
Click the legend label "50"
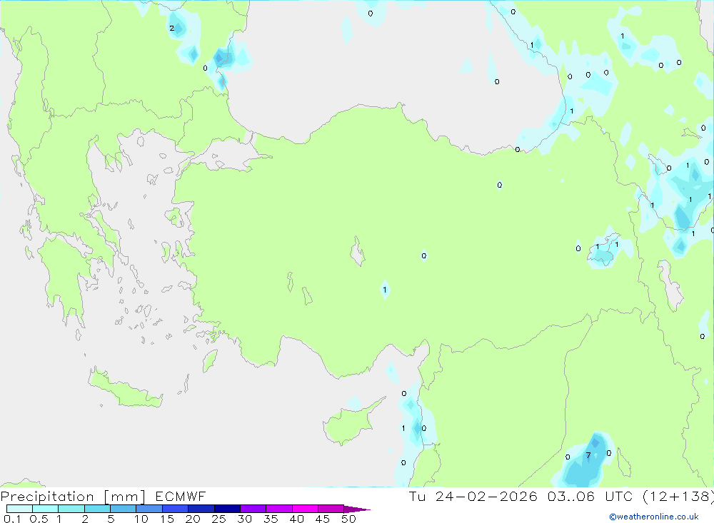pos(349,519)
